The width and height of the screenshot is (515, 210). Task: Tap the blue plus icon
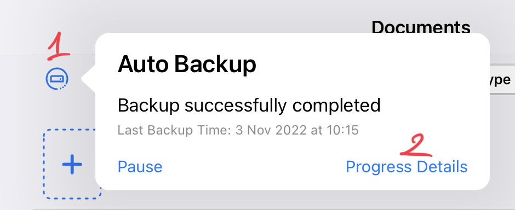click(72, 164)
